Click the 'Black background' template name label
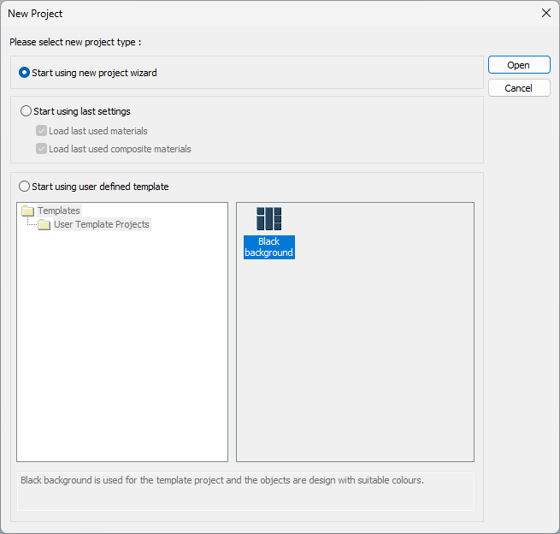Image resolution: width=560 pixels, height=534 pixels. click(268, 247)
